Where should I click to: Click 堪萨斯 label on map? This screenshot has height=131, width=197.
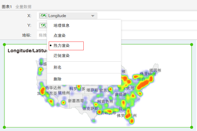92,90
